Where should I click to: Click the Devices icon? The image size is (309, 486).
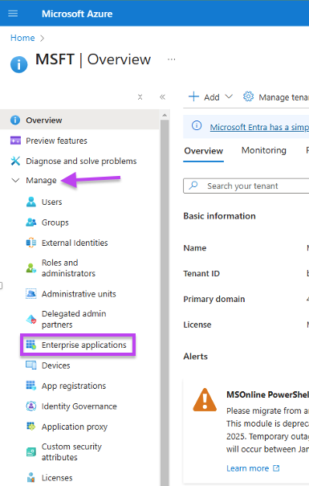click(x=31, y=366)
